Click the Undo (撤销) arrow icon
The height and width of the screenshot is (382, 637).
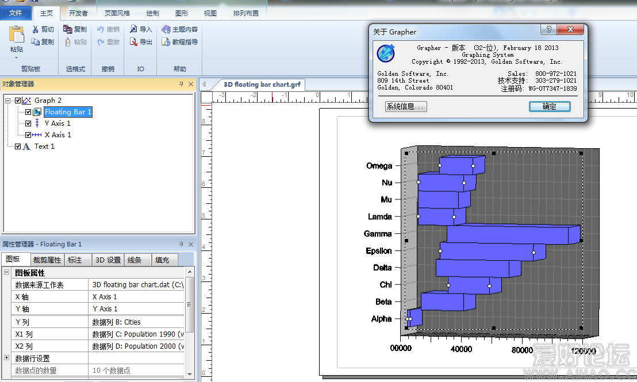[x=101, y=29]
